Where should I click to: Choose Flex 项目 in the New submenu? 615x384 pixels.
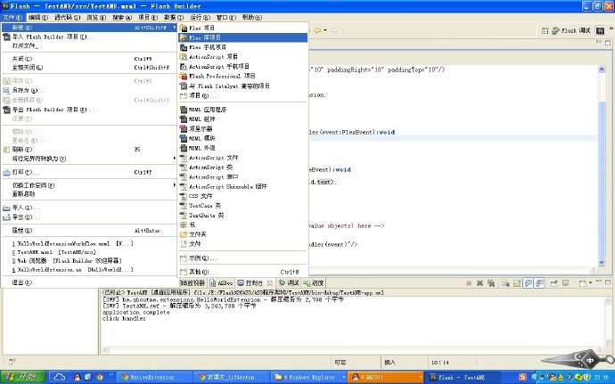[x=242, y=28]
